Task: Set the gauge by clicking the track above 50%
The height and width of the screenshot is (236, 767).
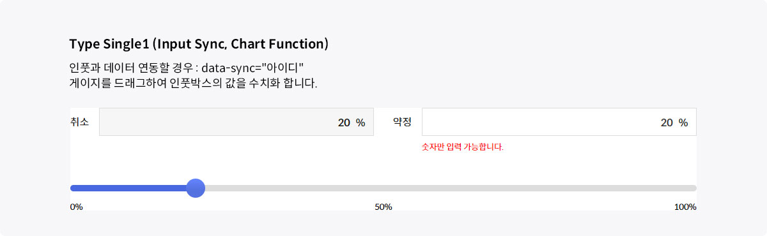Action: click(x=383, y=188)
